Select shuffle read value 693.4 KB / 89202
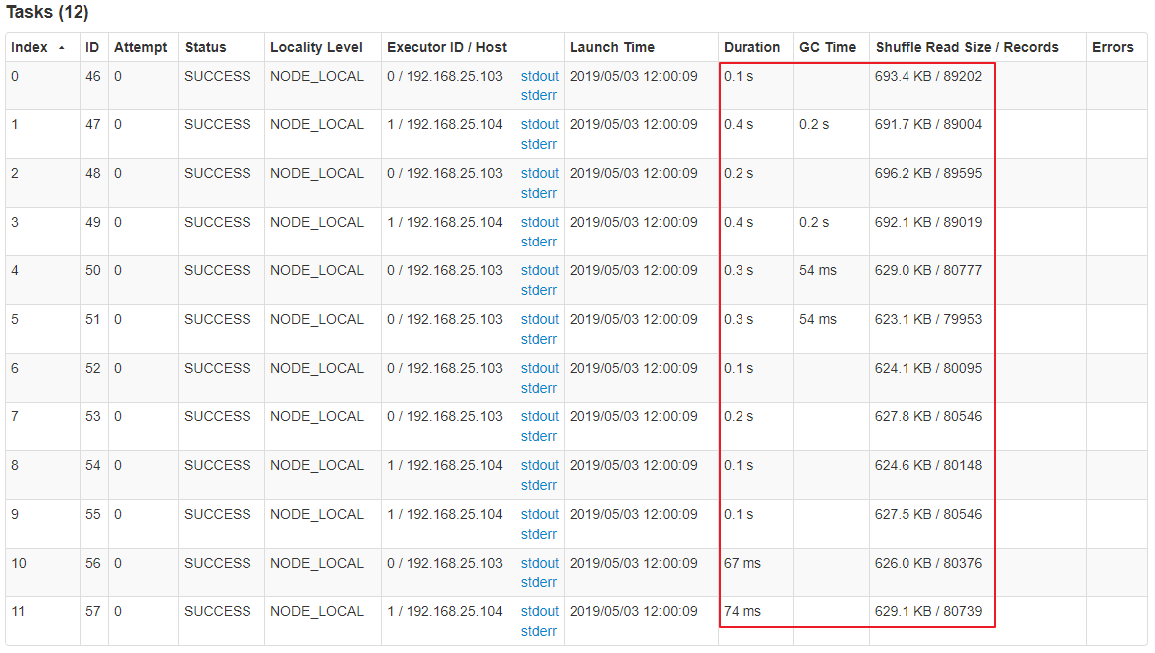This screenshot has width=1155, height=653. 928,76
